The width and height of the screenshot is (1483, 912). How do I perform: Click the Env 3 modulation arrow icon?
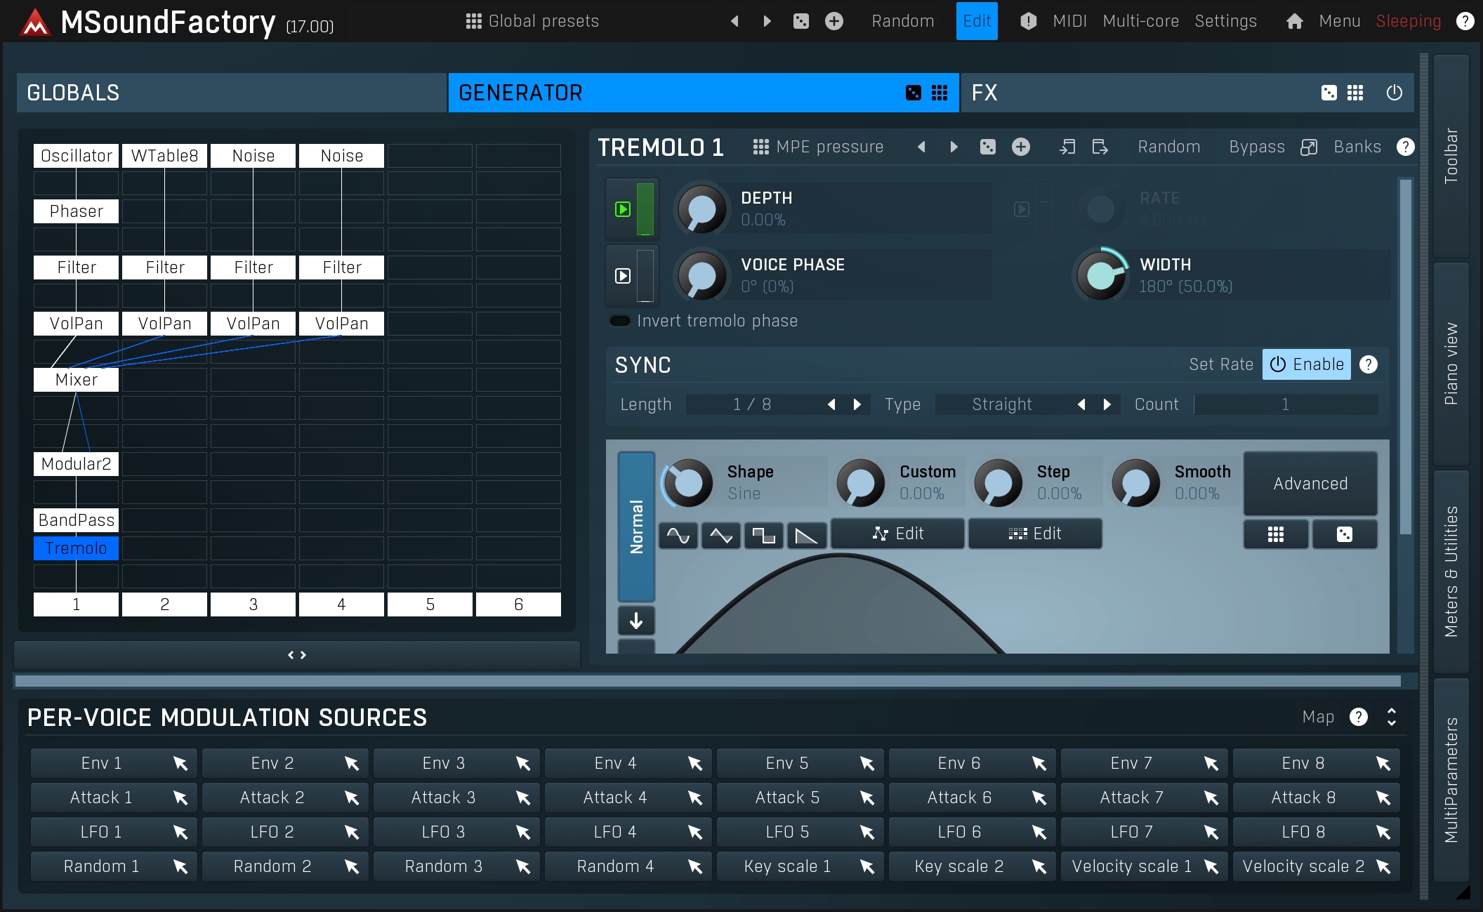522,763
